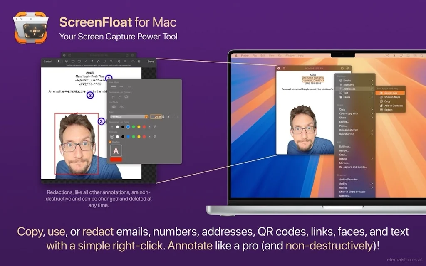Select the checkmark annotation tool
This screenshot has width=426, height=266.
click(105, 61)
